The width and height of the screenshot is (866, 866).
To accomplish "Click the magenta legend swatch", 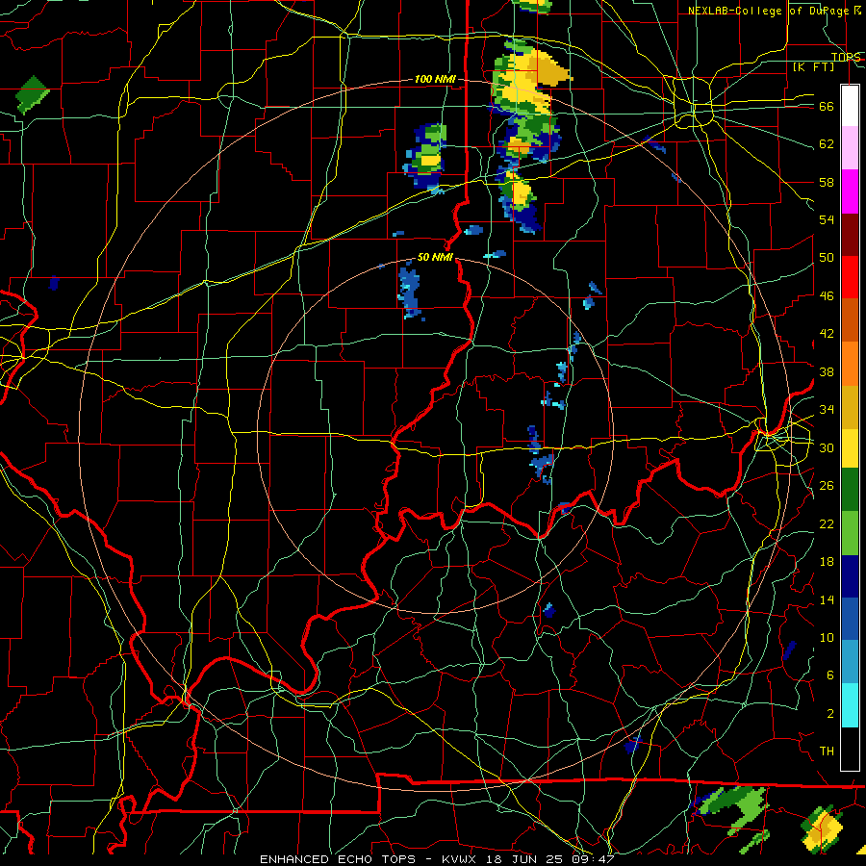I will tap(850, 191).
